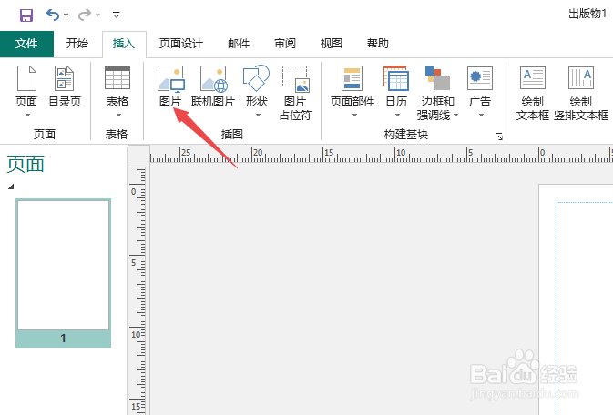This screenshot has height=415, width=613.
Task: Switch to the 开始 tab
Action: (x=77, y=43)
